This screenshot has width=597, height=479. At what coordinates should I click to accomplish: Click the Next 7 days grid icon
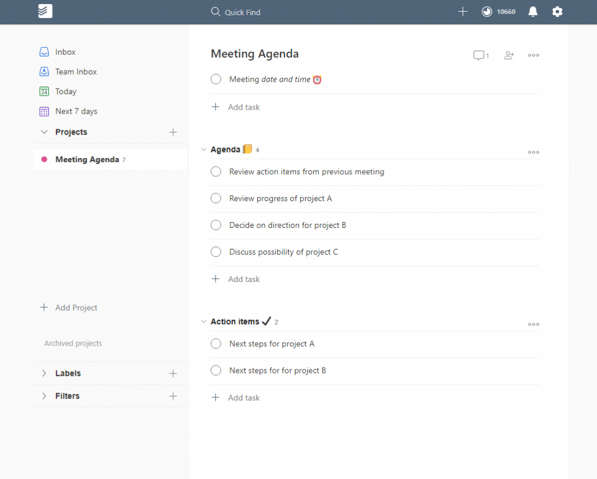pos(44,111)
